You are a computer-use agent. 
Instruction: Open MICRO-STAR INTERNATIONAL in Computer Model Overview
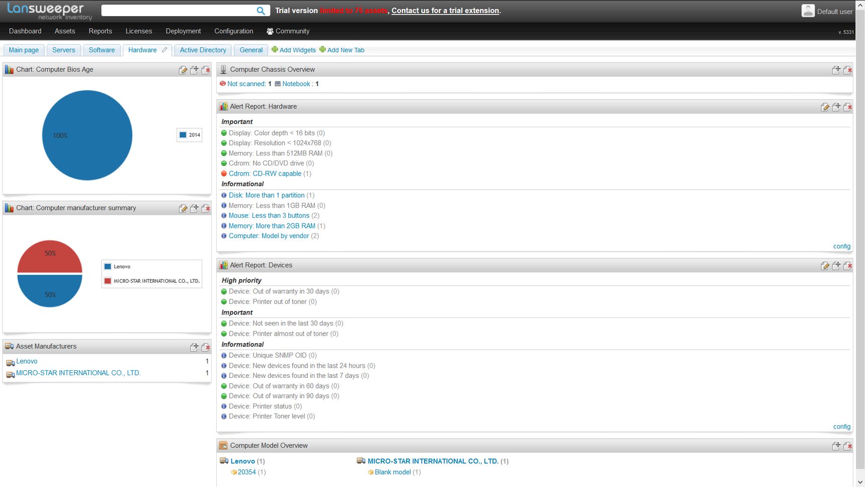coord(433,461)
